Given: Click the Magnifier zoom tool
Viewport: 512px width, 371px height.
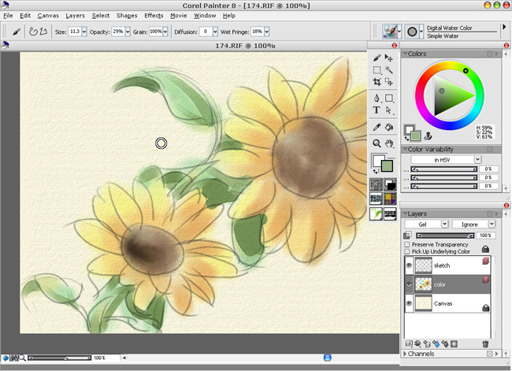Looking at the screenshot, I should (377, 143).
